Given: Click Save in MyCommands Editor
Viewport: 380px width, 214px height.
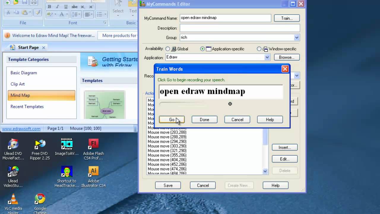Looking at the screenshot, I should pyautogui.click(x=168, y=185).
